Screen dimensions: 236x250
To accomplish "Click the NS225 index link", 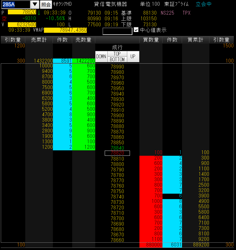I will [x=167, y=13].
